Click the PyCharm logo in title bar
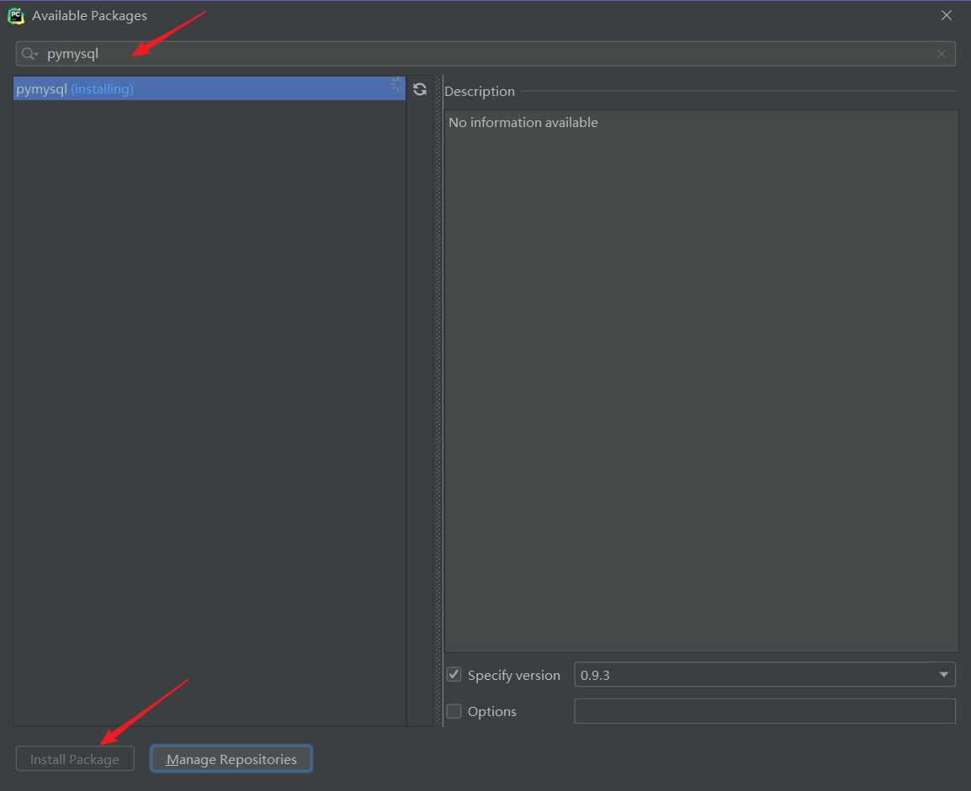Screen dimensions: 971x791 16,16
